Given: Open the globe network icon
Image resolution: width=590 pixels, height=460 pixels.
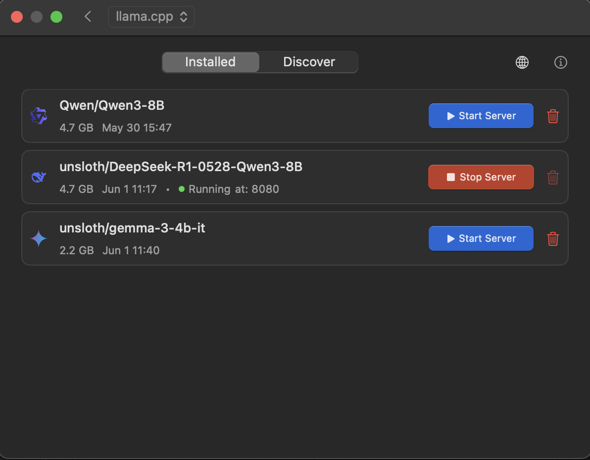Looking at the screenshot, I should pos(522,62).
